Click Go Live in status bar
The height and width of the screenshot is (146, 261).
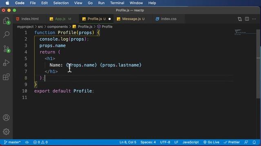click(211, 142)
